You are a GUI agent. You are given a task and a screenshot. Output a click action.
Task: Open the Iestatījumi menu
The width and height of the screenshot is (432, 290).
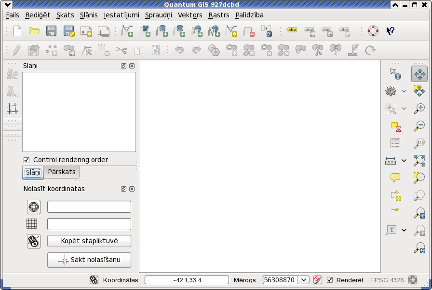(121, 15)
